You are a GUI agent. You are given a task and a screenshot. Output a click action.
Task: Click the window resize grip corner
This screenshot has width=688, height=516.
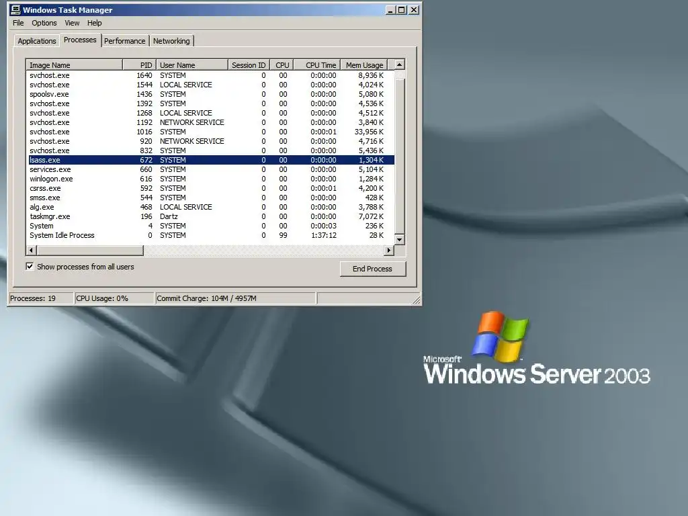pyautogui.click(x=417, y=300)
